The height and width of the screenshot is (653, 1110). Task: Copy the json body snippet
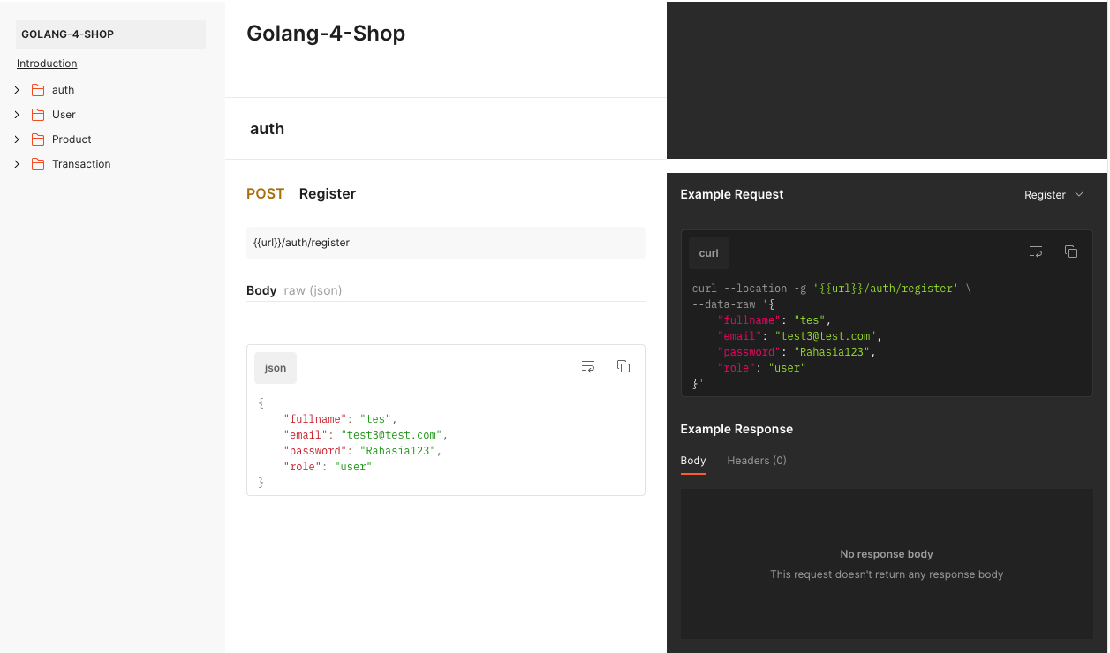pos(623,366)
